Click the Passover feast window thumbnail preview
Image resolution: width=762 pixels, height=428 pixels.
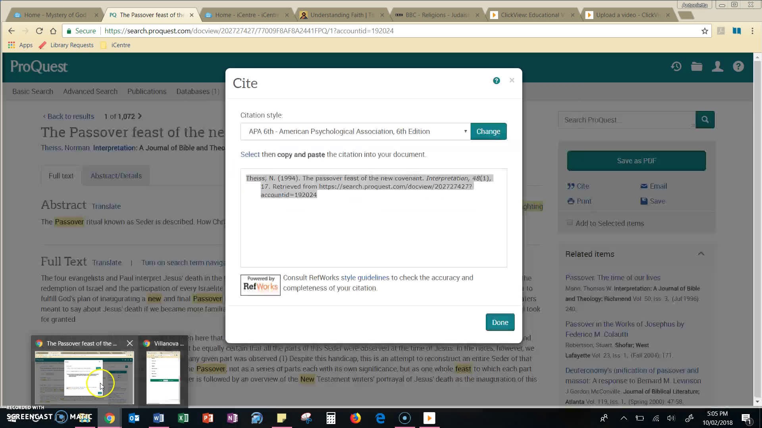point(84,376)
